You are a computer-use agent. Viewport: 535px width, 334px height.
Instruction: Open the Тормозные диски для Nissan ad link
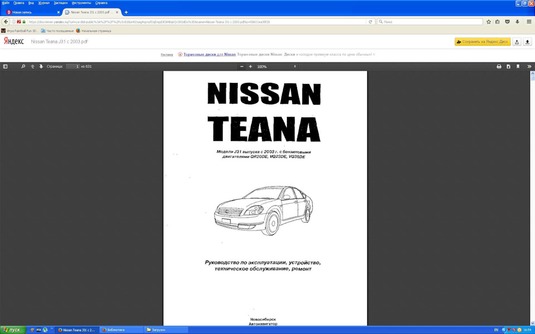(206, 55)
